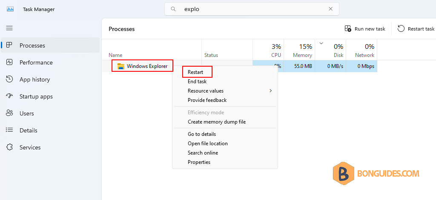Image resolution: width=436 pixels, height=200 pixels.
Task: Click the Users people icon
Action: (x=9, y=113)
